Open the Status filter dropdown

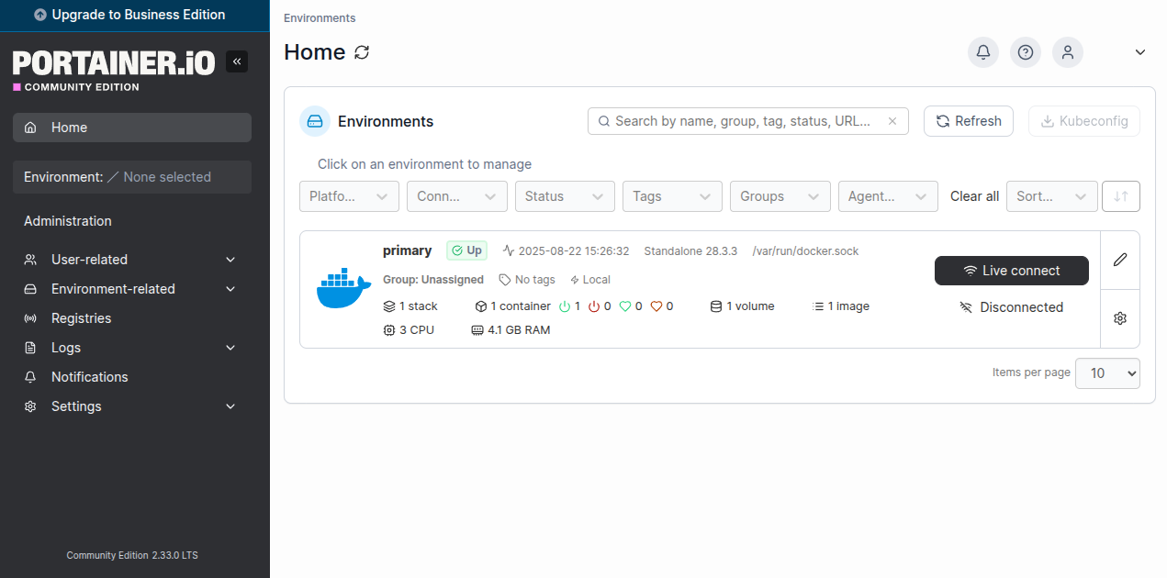click(565, 196)
